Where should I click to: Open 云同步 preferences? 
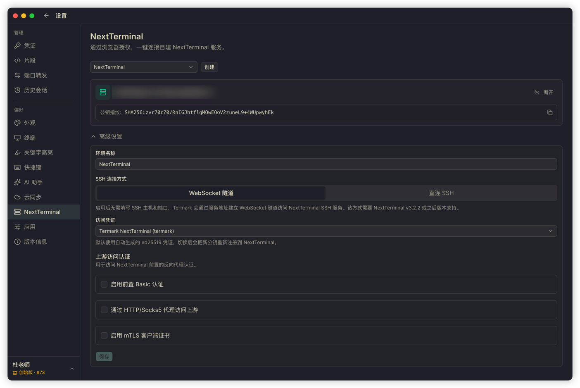pos(43,197)
